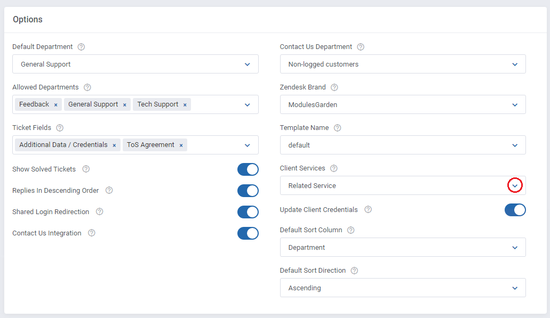The height and width of the screenshot is (318, 550).
Task: Remove the ToS Agreement ticket field
Action: coord(181,145)
